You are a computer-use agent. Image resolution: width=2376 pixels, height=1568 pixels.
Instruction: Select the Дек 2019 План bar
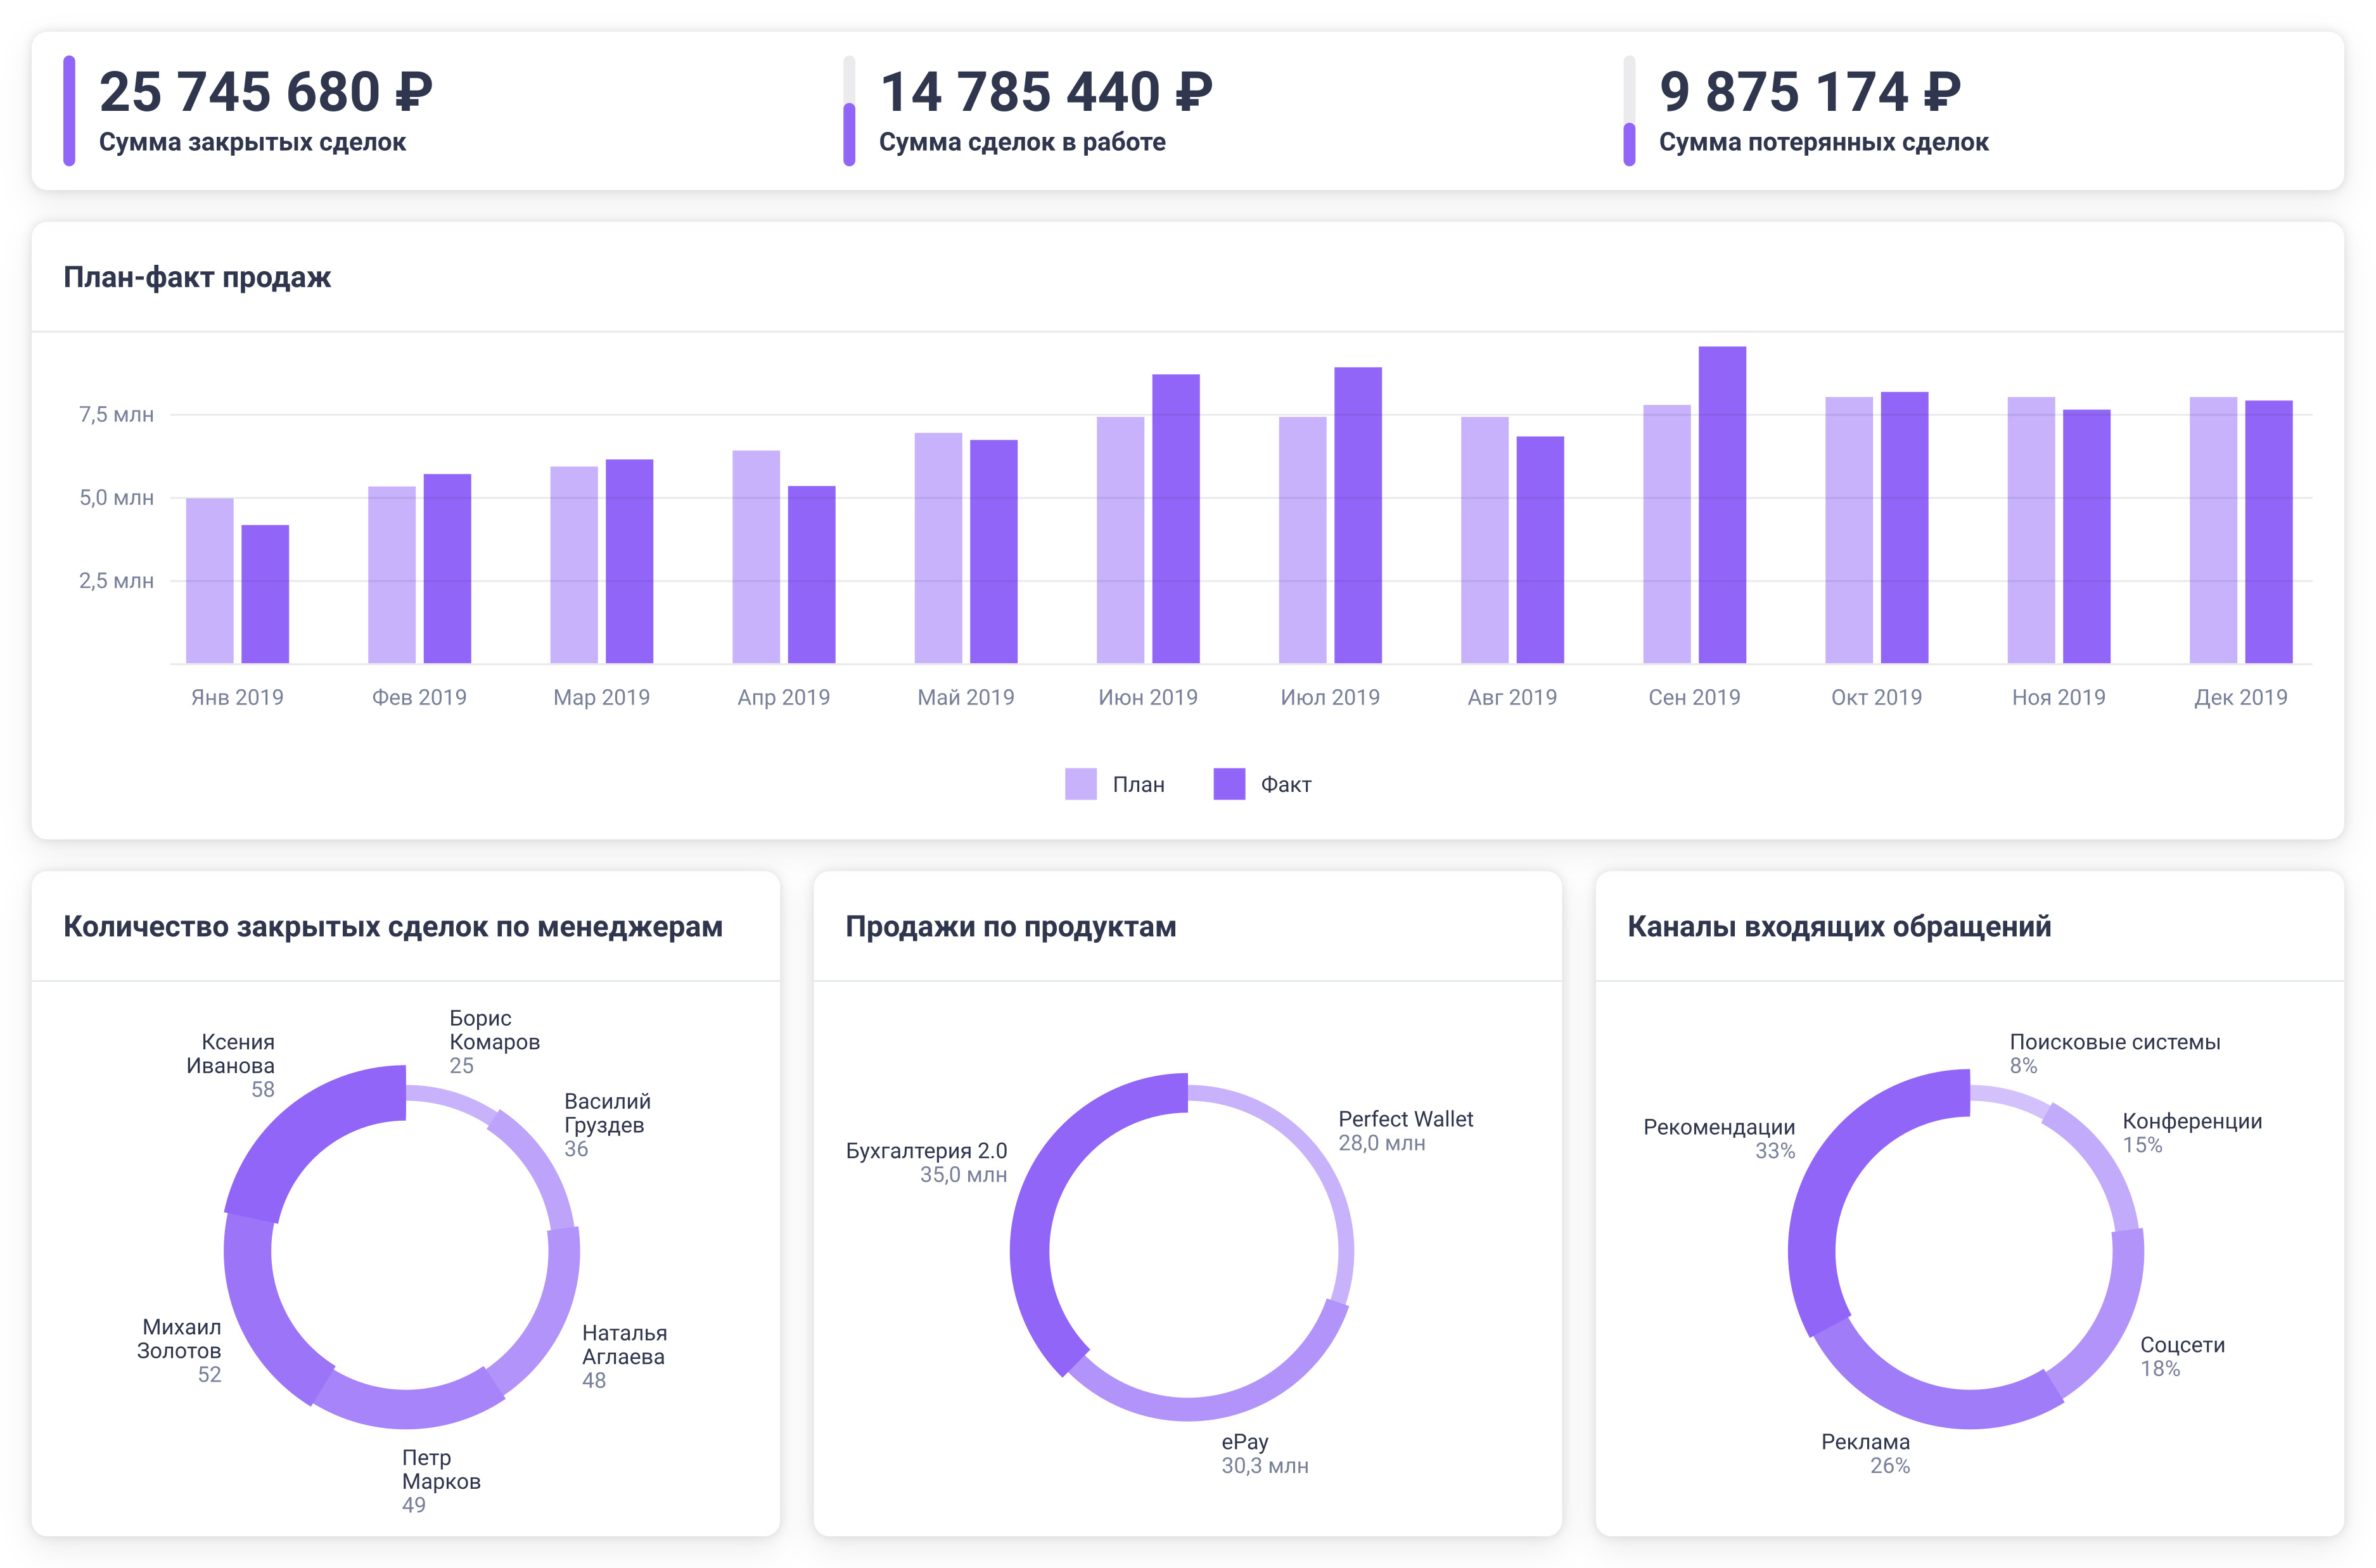pos(2213,530)
